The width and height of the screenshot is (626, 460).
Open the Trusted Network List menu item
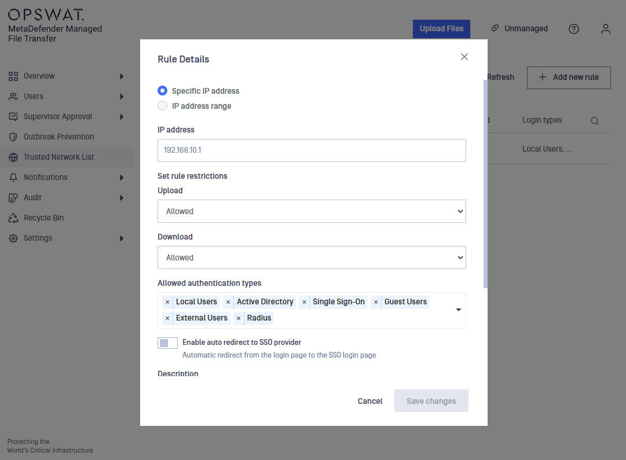[58, 157]
